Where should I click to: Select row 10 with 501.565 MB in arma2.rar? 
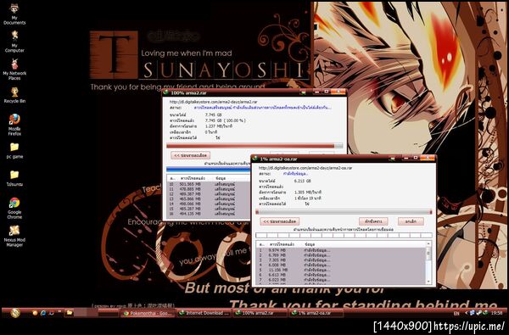click(209, 184)
